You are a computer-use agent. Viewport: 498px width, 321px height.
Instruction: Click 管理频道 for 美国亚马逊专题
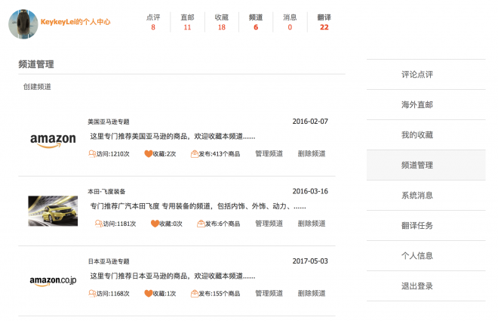[x=269, y=154]
